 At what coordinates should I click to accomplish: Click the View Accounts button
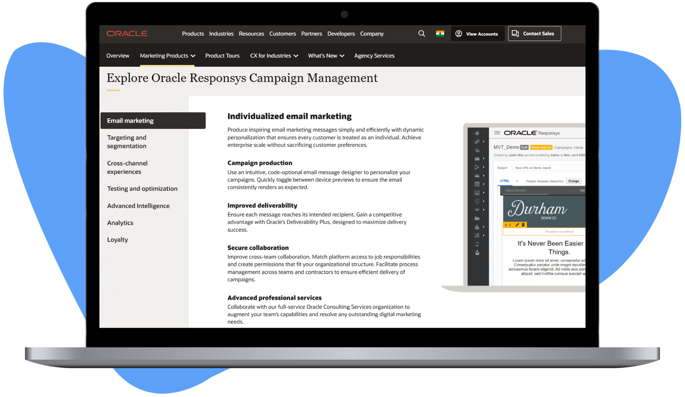477,34
